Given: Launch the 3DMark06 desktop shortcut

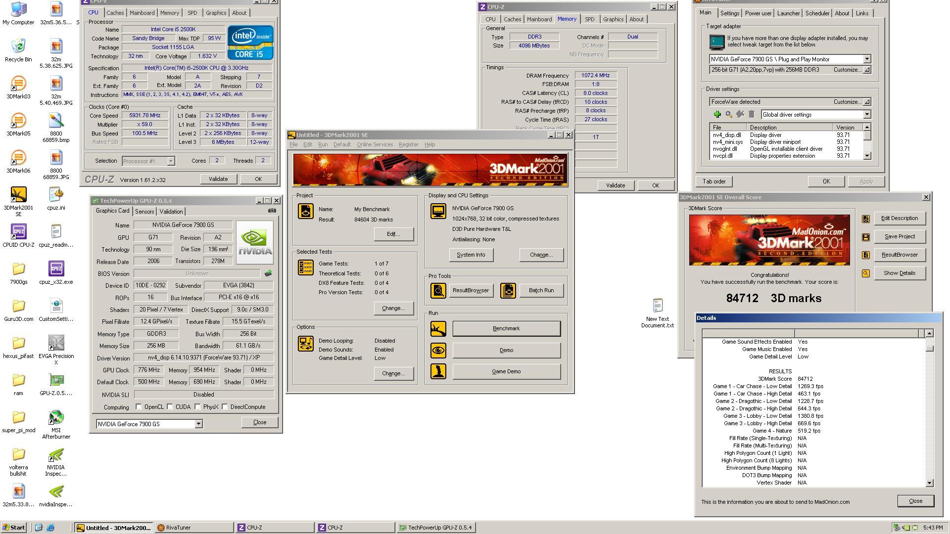Looking at the screenshot, I should pos(18,157).
